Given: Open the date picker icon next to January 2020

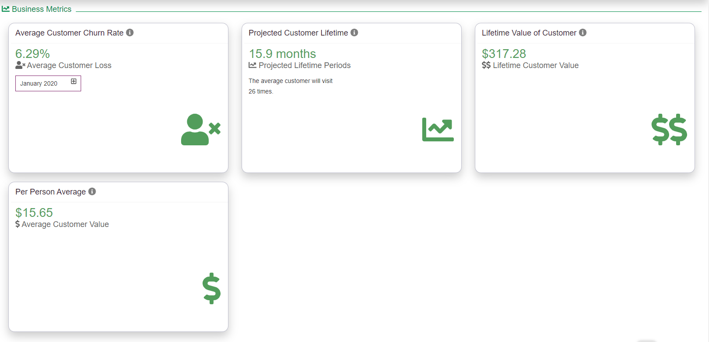Looking at the screenshot, I should click(x=74, y=81).
